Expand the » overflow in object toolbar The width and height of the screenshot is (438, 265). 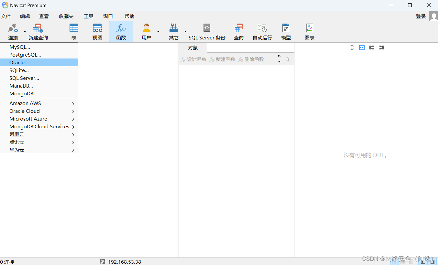tap(279, 56)
